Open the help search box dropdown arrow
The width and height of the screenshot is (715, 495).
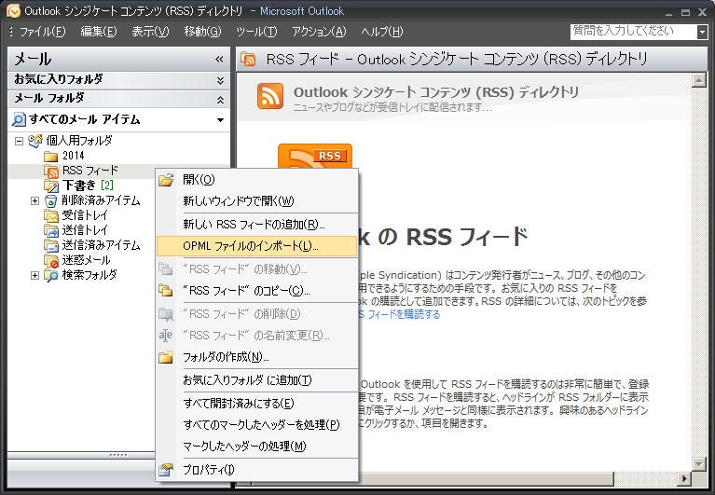702,32
